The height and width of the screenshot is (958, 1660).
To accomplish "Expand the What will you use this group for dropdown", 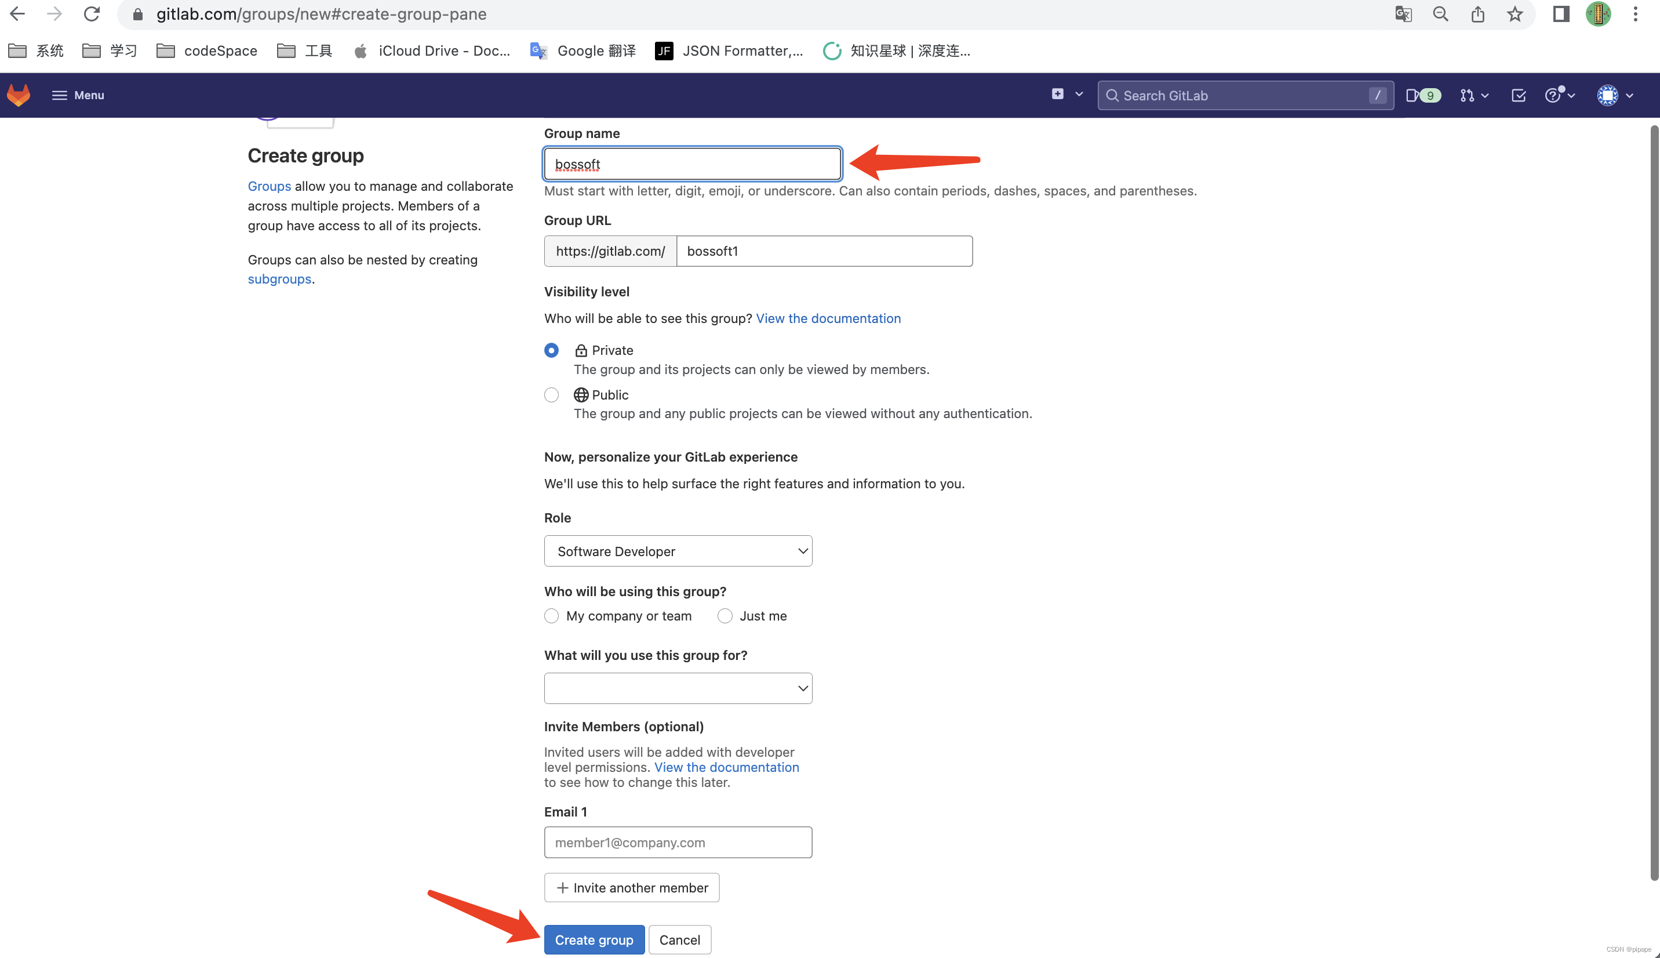I will [x=678, y=688].
